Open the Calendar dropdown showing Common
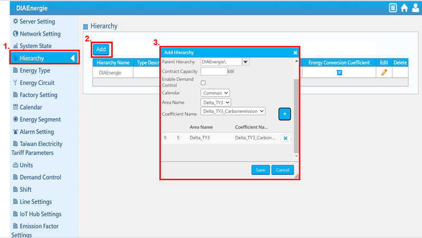422x238 pixels. pos(215,93)
